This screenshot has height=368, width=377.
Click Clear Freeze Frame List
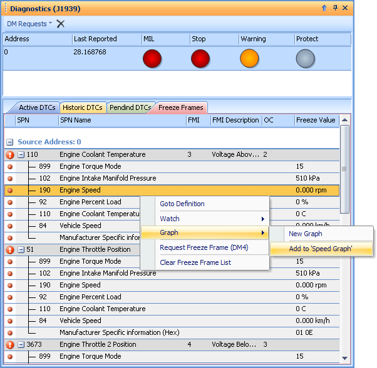pos(195,262)
